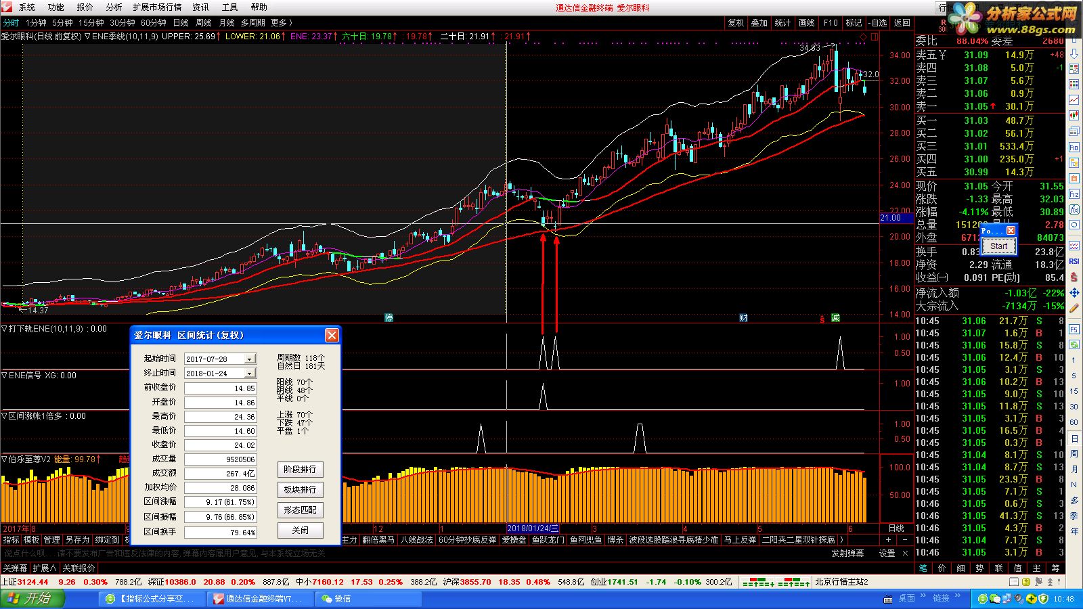
Task: Select the 季 period in right sidebar
Action: pos(1074,516)
